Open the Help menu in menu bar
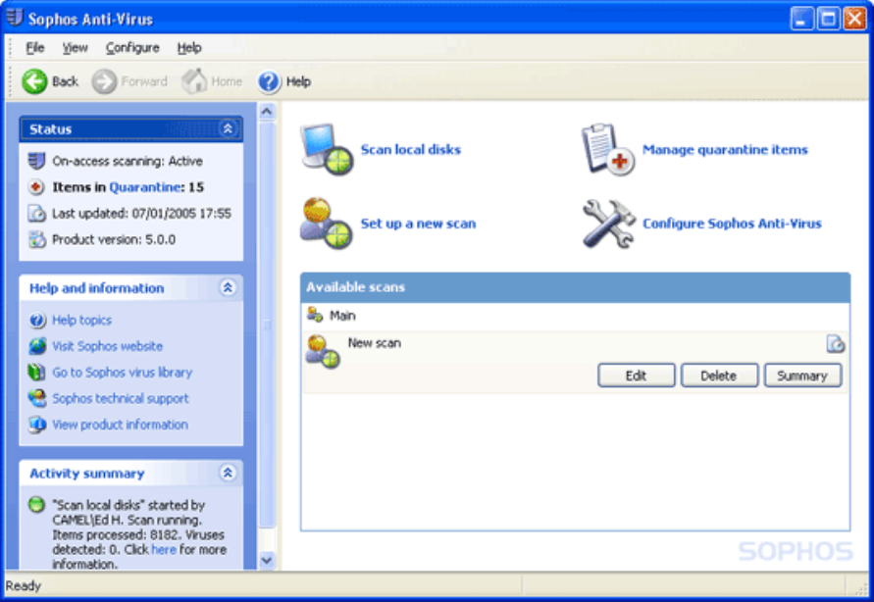Screen dimensions: 874x602 (x=189, y=48)
